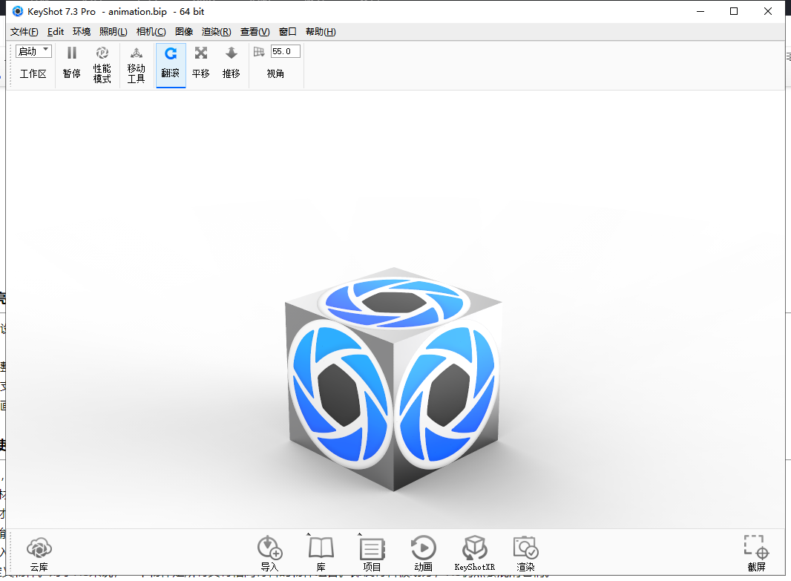Select the Tumble camera tool (翻滚)

(171, 64)
